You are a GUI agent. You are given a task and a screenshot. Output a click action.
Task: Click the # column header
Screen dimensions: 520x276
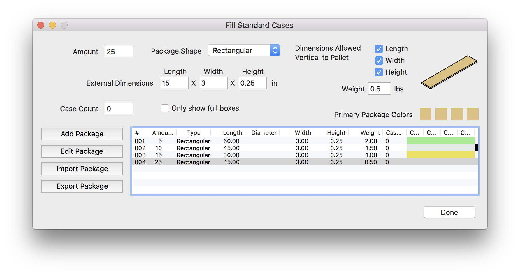coord(140,133)
